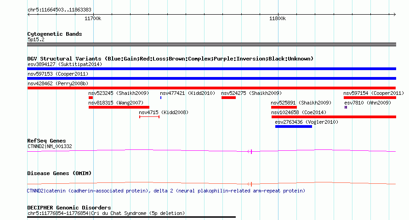Click the right arrowhead of the coordinate ruler
The image size is (409, 220).
(x=395, y=15)
